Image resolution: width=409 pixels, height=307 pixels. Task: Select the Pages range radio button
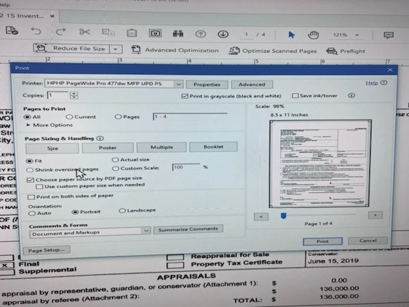tap(118, 117)
